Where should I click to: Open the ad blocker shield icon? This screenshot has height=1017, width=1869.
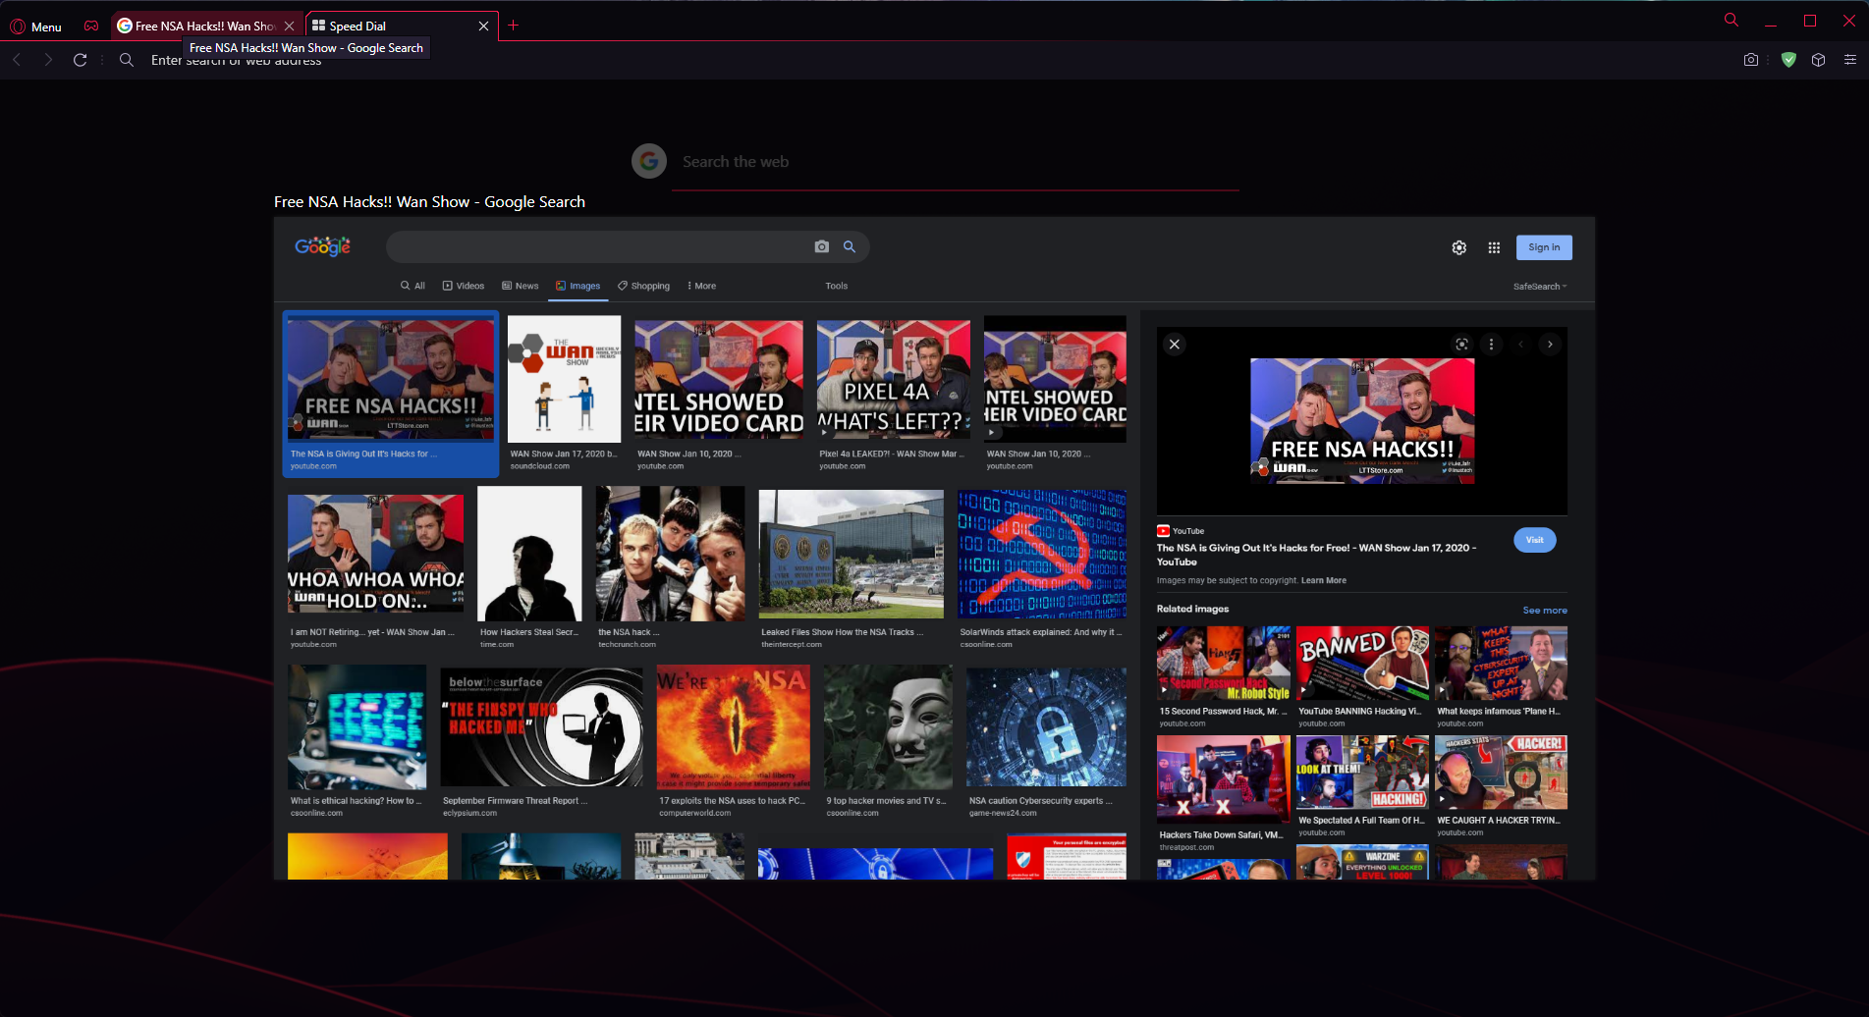coord(1788,60)
